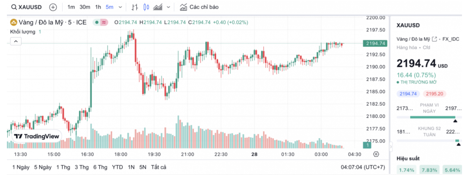Open XAUUSD external link icon
Image resolution: width=467 pixels, height=175 pixels.
point(434,39)
